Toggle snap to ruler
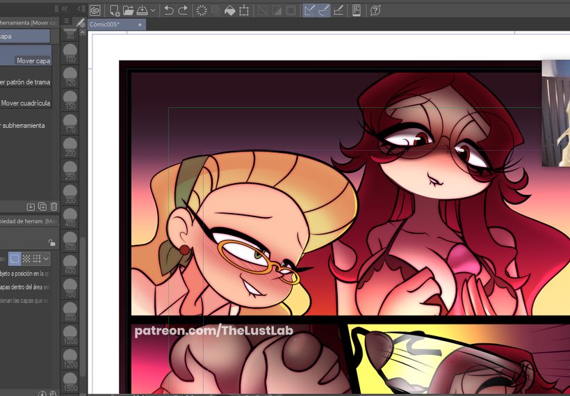This screenshot has height=396, width=570. coord(309,10)
